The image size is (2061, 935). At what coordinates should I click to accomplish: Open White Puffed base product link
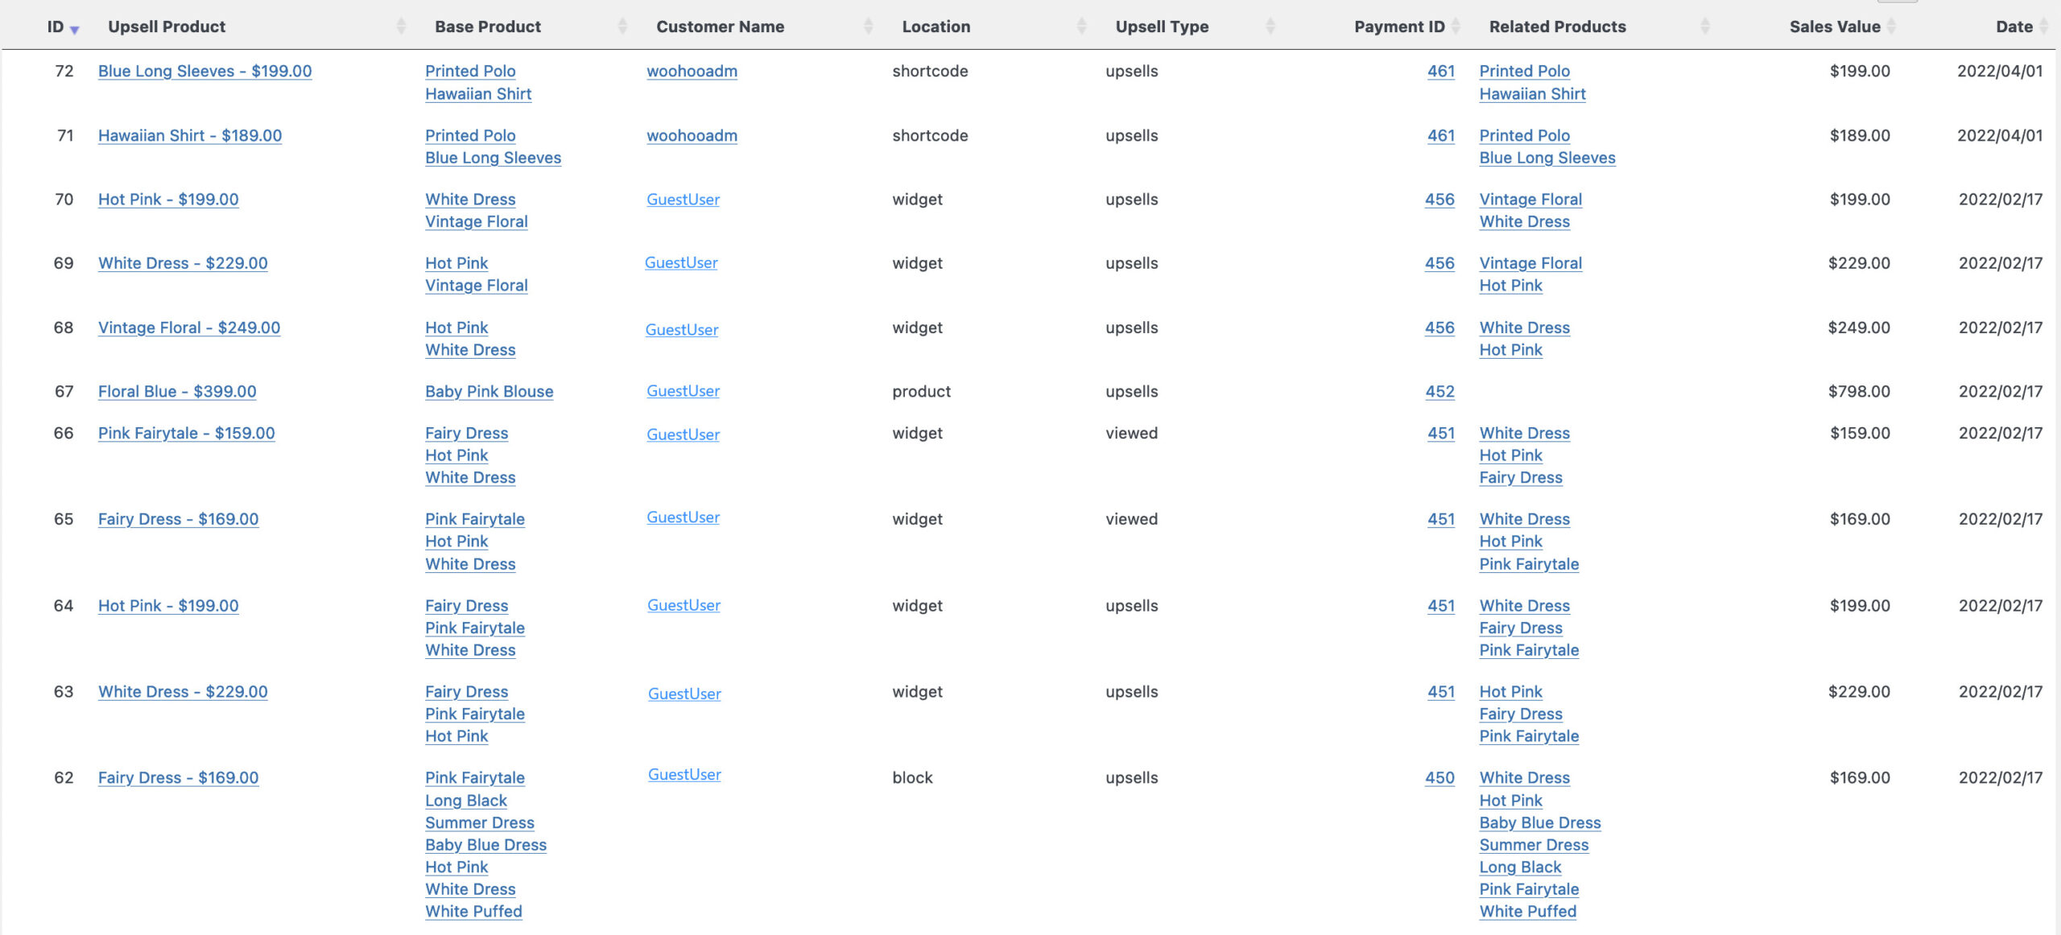click(x=473, y=911)
